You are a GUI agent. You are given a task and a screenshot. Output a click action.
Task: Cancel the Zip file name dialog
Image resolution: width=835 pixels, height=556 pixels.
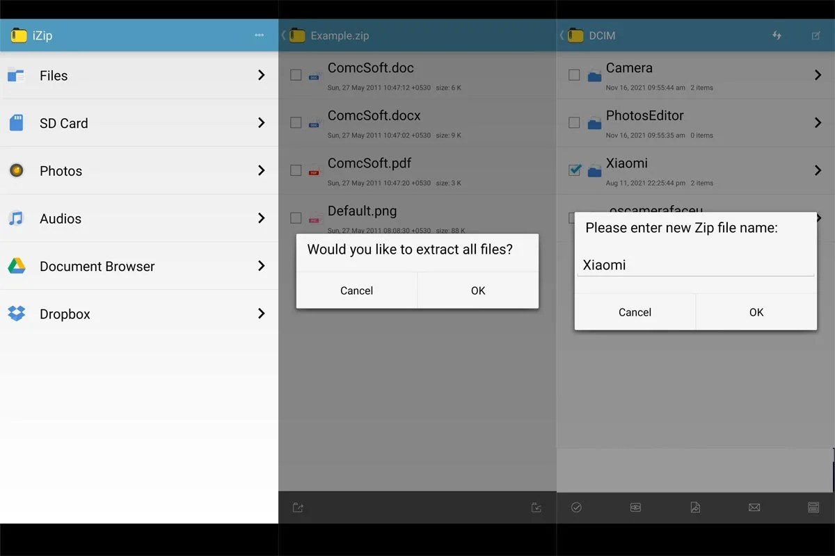(x=634, y=311)
